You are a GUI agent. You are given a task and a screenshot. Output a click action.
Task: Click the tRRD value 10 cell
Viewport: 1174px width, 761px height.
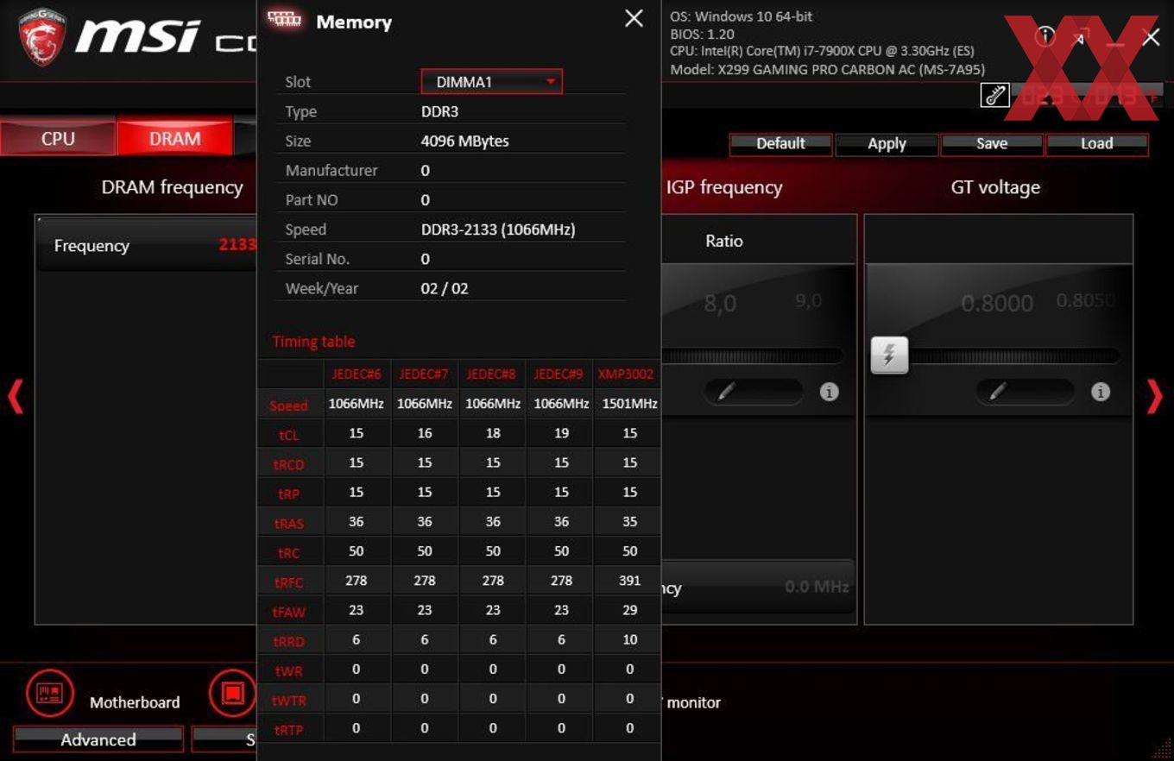click(629, 639)
